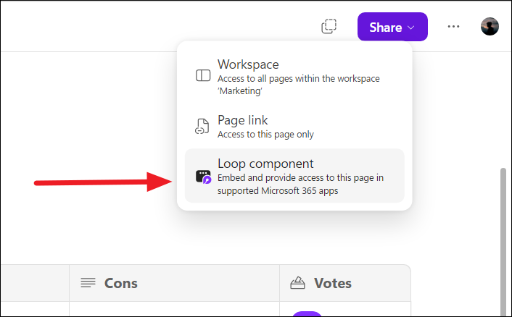This screenshot has height=317, width=512.
Task: Click the user profile avatar
Action: [490, 26]
